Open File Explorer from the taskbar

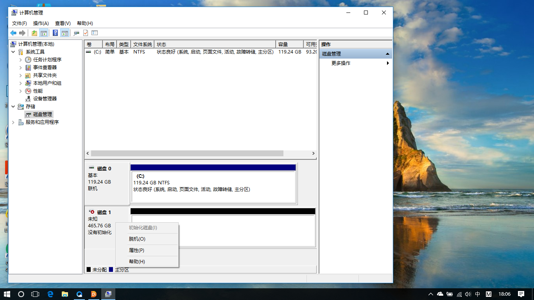(x=65, y=294)
